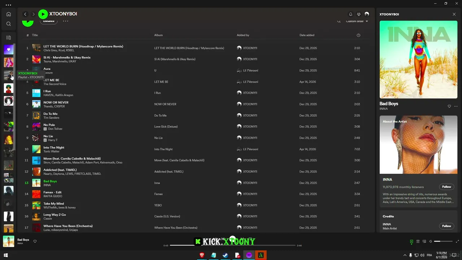Open the Spotify three-dot app menu
This screenshot has height=260, width=462.
click(8, 5)
